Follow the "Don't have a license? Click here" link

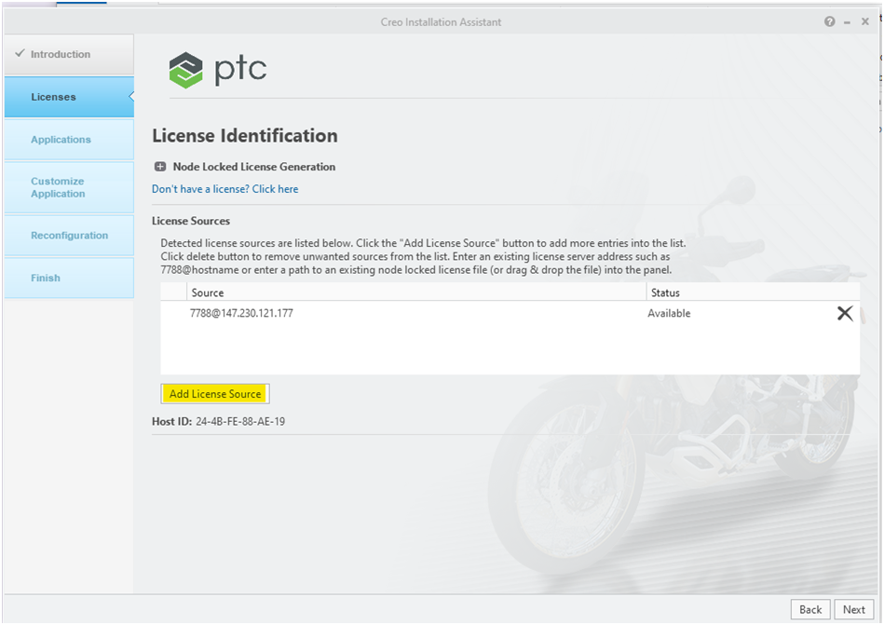224,189
